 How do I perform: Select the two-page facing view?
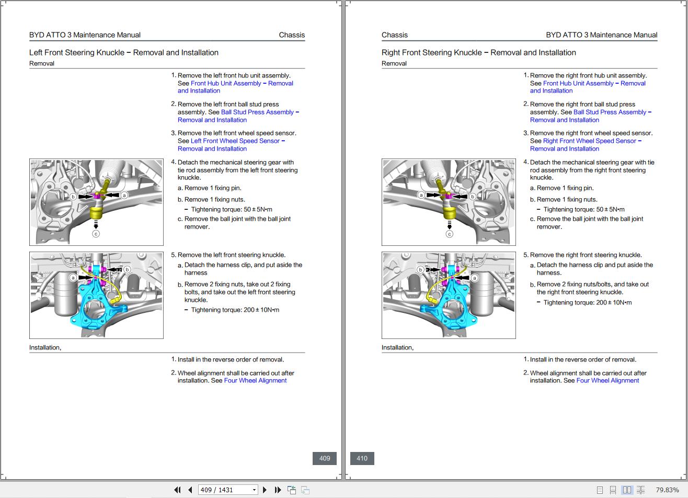pyautogui.click(x=626, y=490)
